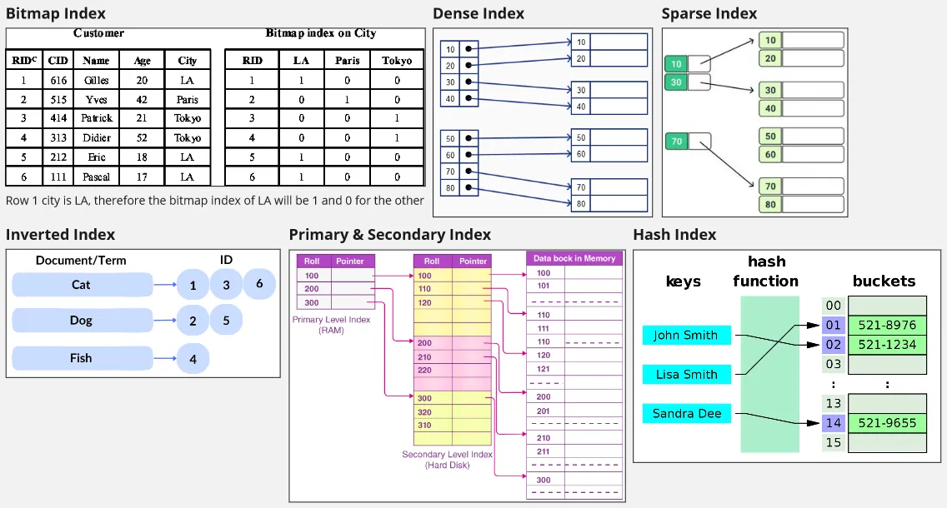Select the highlighted bucket row 01
Viewport: 947px width, 508px height.
click(x=834, y=325)
